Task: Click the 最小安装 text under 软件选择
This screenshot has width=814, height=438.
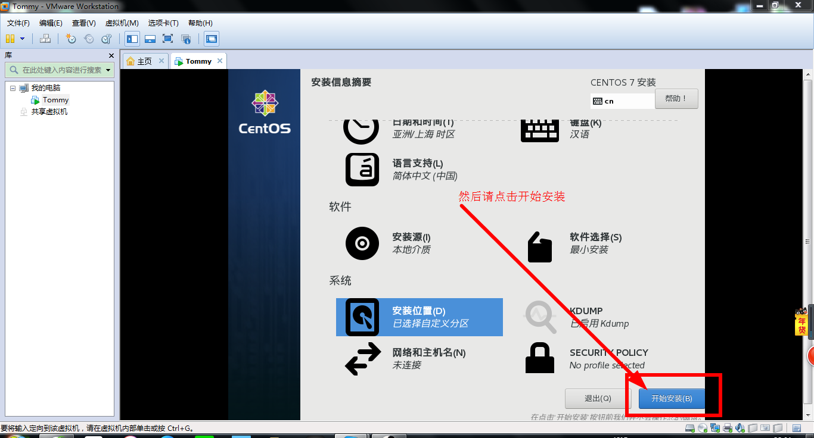Action: tap(589, 250)
